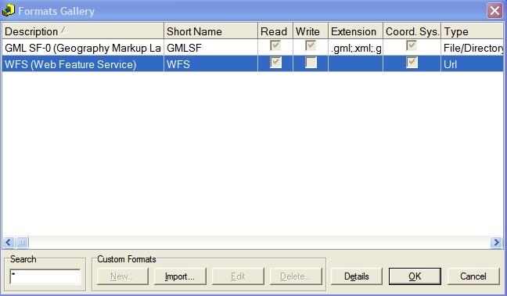Screen dimensions: 507x296
Task: Close the Formats Gallery dialog
Action: pyautogui.click(x=494, y=11)
